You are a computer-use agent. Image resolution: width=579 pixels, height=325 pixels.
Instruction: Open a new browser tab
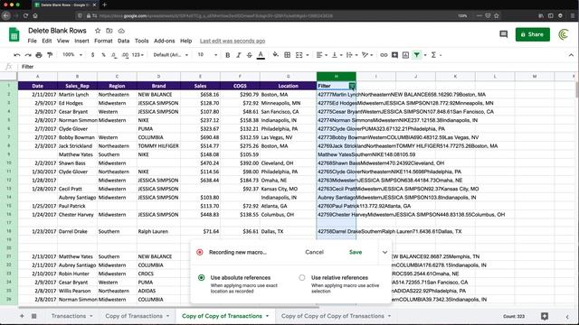click(105, 5)
